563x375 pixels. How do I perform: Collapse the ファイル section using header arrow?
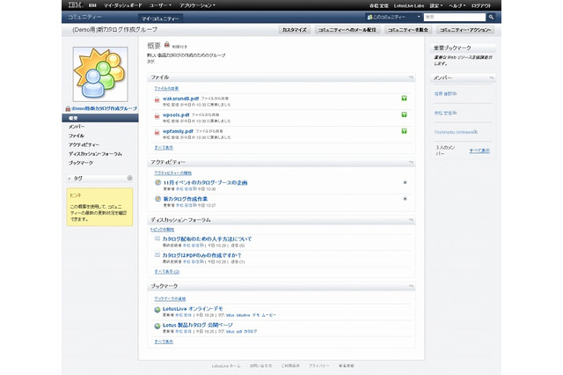click(411, 77)
